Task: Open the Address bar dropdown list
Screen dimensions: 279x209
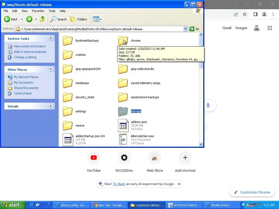Action: (185, 29)
